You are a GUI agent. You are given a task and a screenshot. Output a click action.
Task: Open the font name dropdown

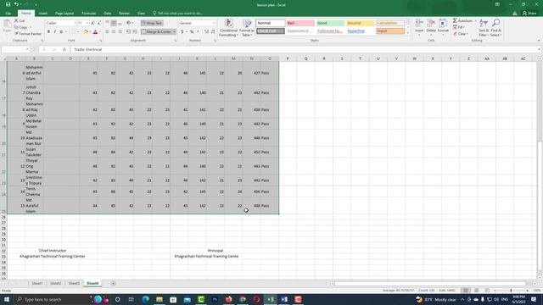75,23
